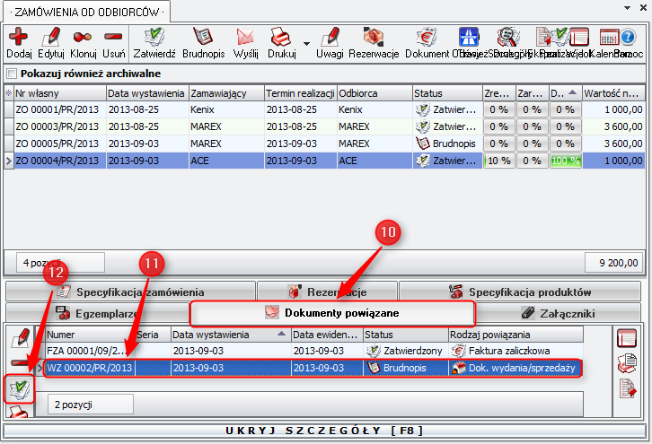Click the Edytuj pencil icon in main toolbar
This screenshot has height=444, width=652.
50,37
